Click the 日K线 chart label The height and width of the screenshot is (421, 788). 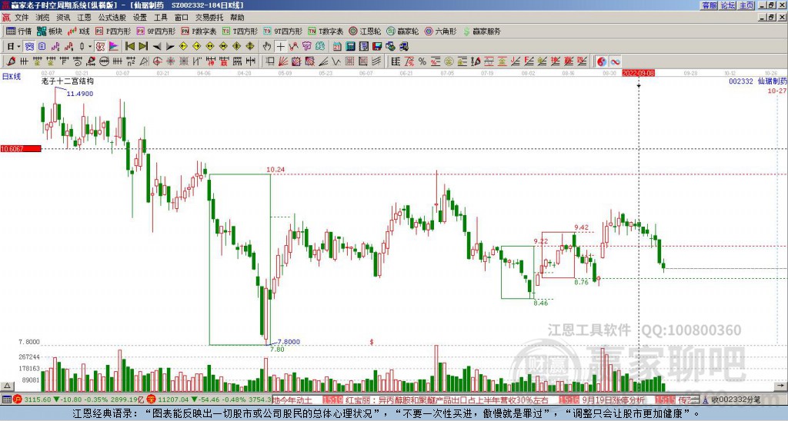click(x=12, y=77)
